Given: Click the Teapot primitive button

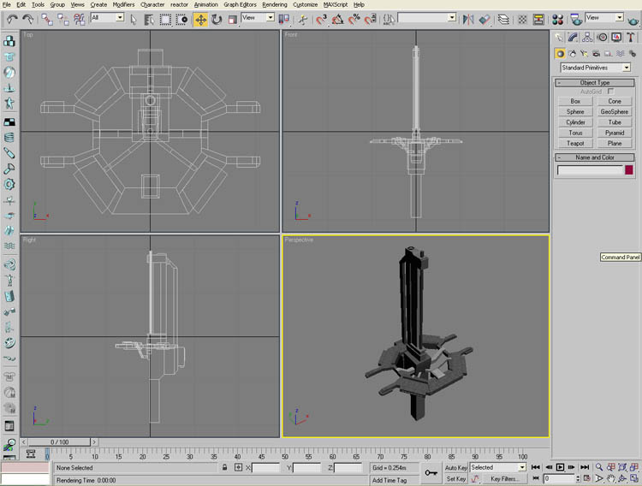Looking at the screenshot, I should [x=574, y=144].
